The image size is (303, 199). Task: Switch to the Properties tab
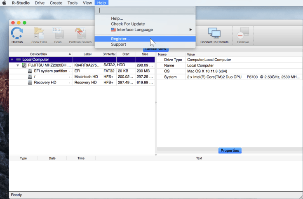[x=230, y=150]
